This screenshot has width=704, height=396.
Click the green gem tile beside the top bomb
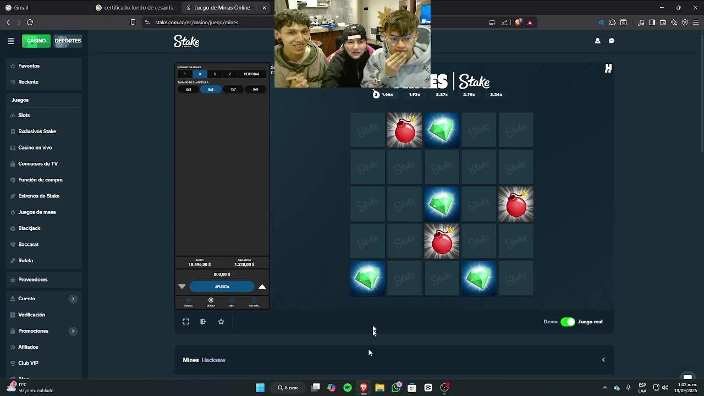[442, 130]
